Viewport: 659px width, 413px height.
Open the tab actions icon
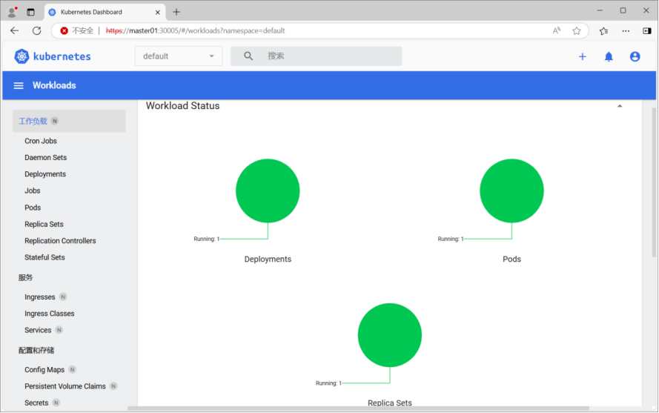tap(30, 12)
